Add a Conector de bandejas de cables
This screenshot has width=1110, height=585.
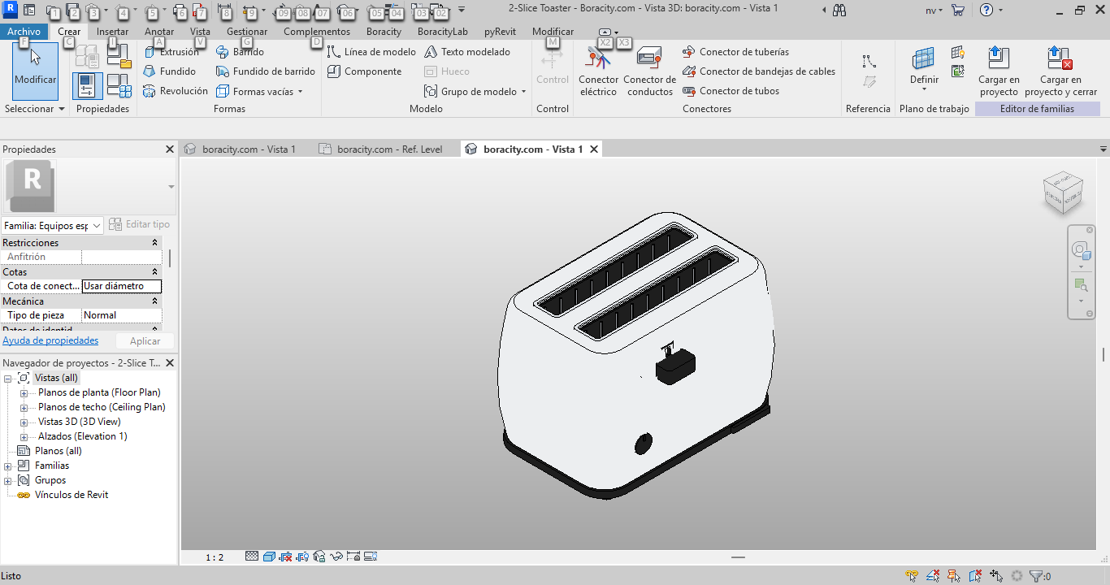coord(759,71)
